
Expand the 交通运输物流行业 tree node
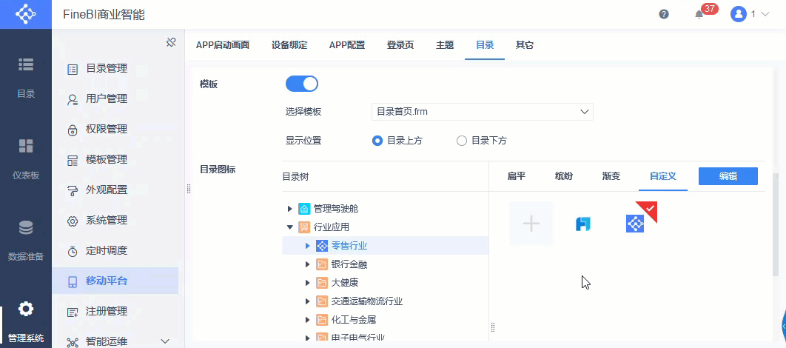pyautogui.click(x=308, y=301)
